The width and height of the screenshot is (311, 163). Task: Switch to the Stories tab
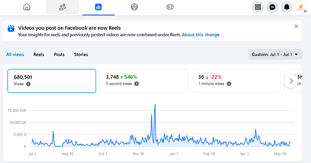(x=81, y=54)
